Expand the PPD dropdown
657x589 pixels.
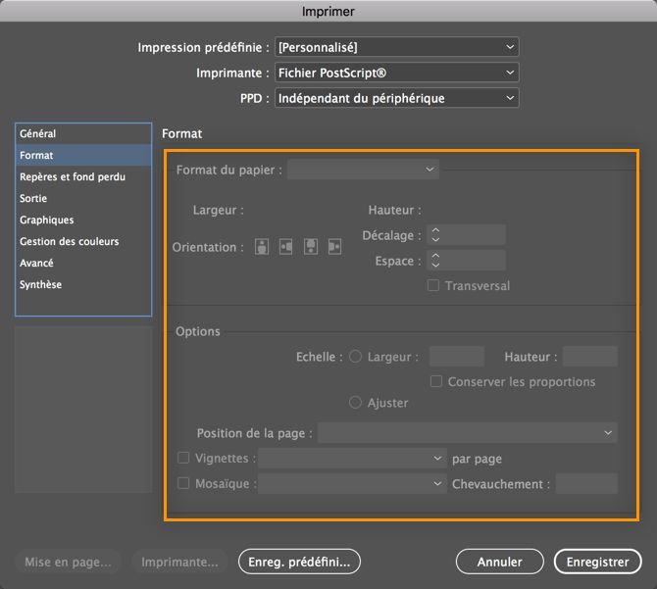(396, 98)
